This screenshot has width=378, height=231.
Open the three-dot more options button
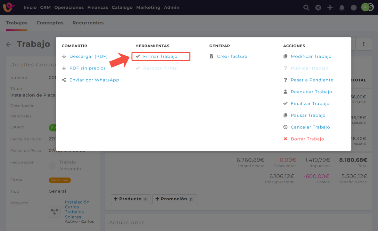pyautogui.click(x=364, y=44)
